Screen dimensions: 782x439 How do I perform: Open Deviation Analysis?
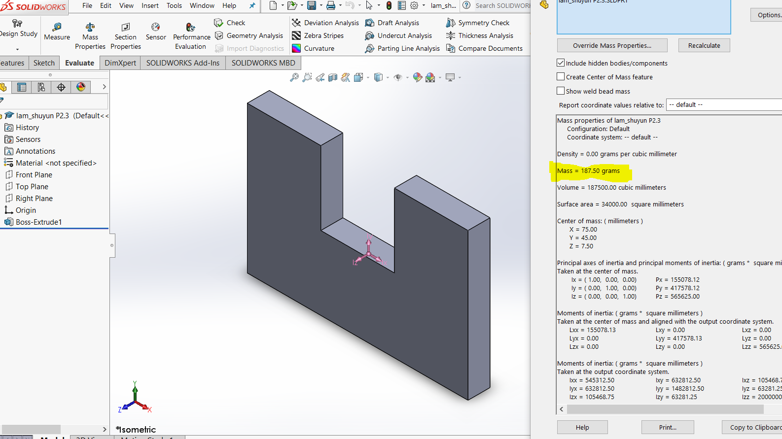(x=325, y=23)
